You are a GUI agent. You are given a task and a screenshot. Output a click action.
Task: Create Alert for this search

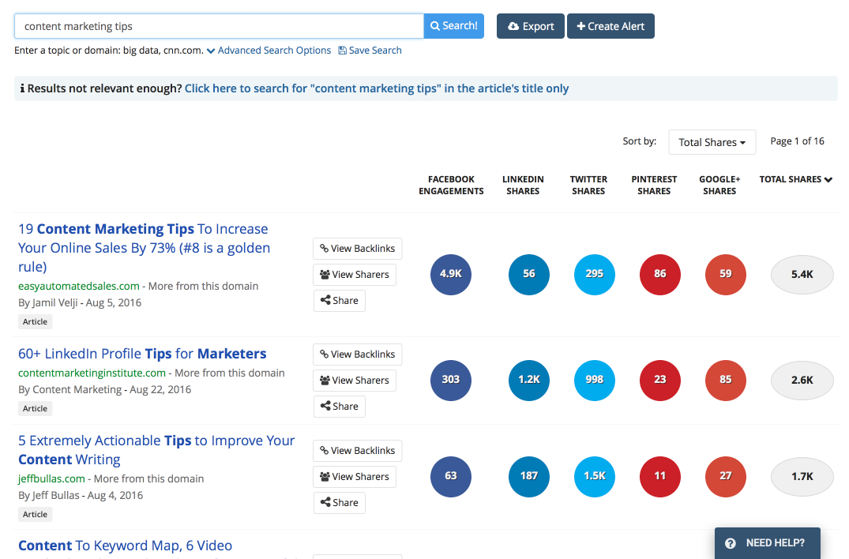coord(610,26)
